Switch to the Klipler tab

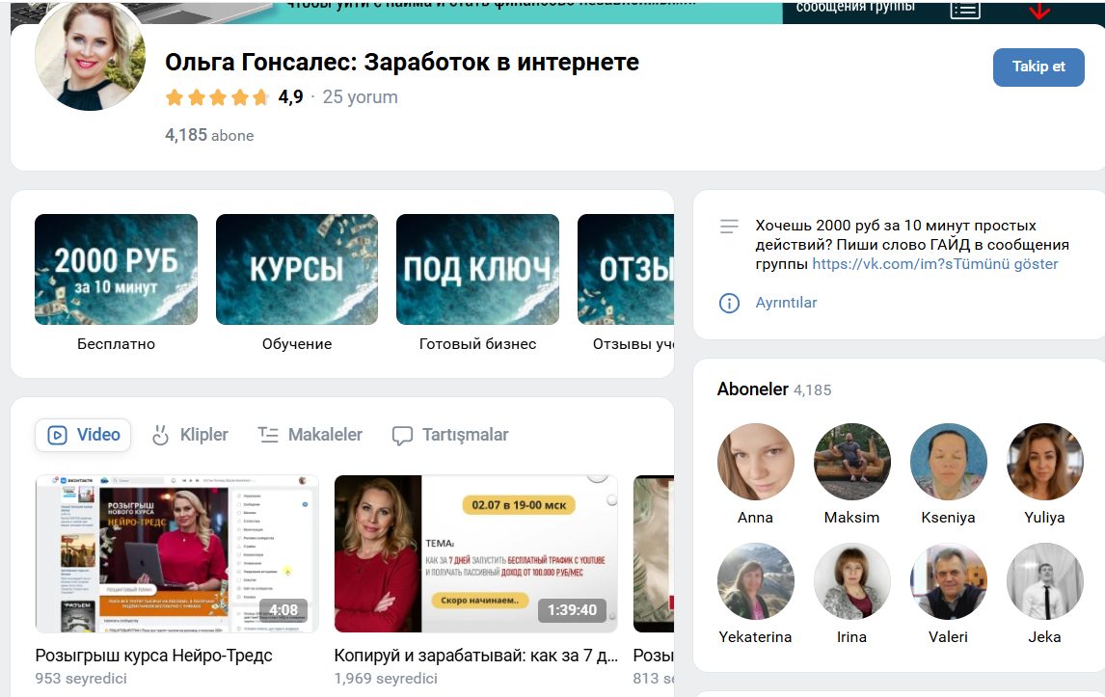pyautogui.click(x=190, y=435)
